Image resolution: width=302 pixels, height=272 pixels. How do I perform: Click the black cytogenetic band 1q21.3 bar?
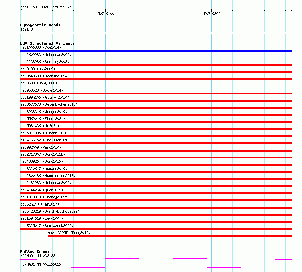tap(156, 33)
